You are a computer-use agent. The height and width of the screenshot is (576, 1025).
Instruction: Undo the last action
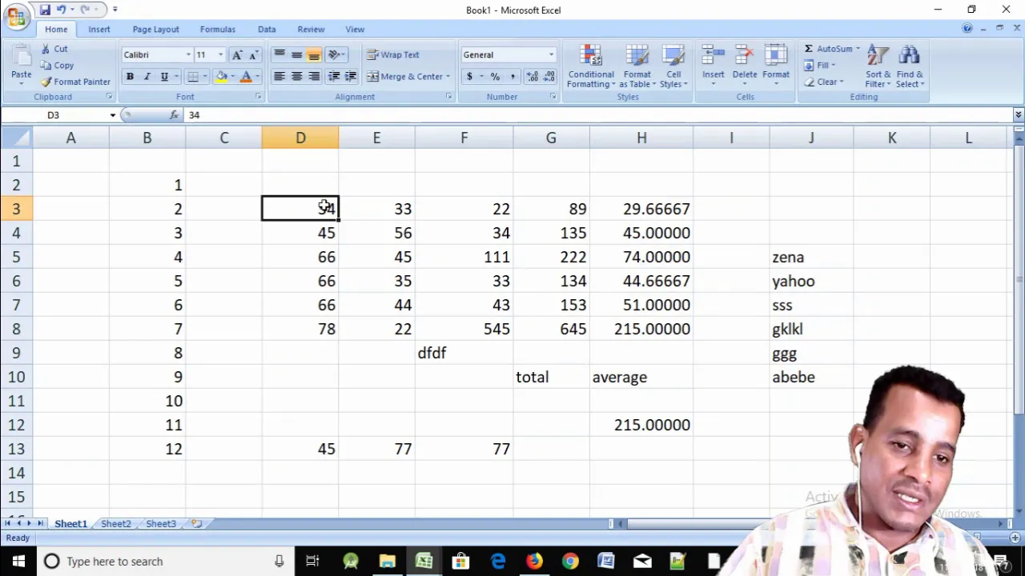(x=61, y=10)
